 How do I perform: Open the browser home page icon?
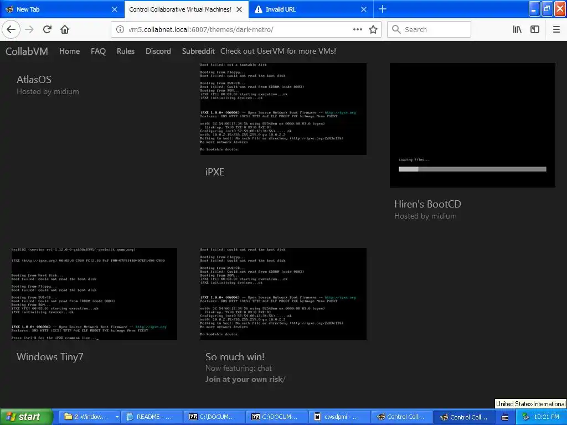(65, 29)
